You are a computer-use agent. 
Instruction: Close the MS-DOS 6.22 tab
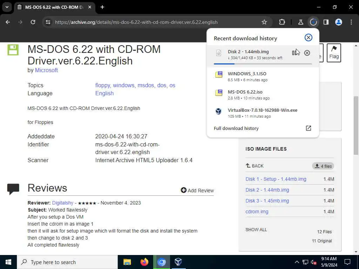coord(90,7)
